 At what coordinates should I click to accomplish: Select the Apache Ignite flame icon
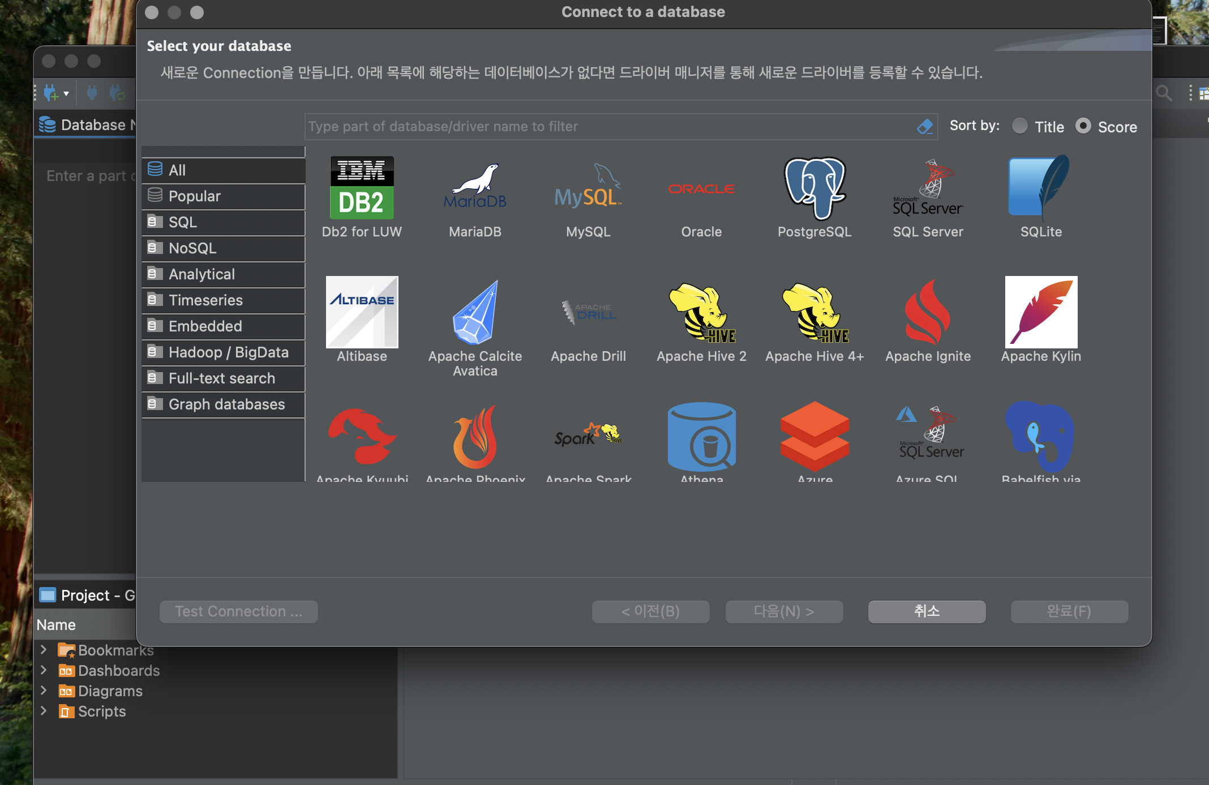(928, 312)
